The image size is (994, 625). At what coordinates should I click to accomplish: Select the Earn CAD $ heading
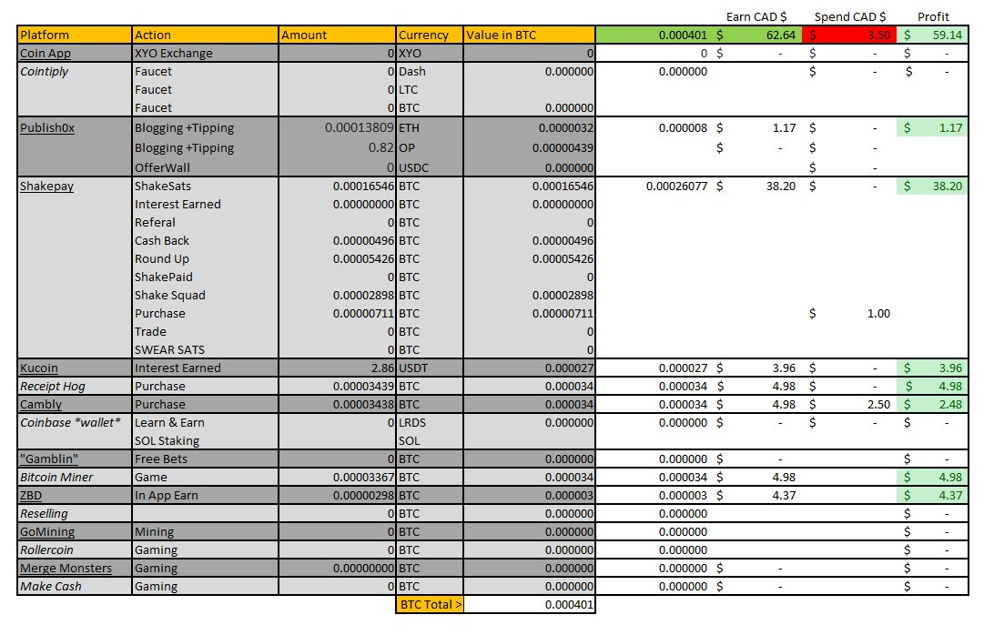(x=756, y=16)
